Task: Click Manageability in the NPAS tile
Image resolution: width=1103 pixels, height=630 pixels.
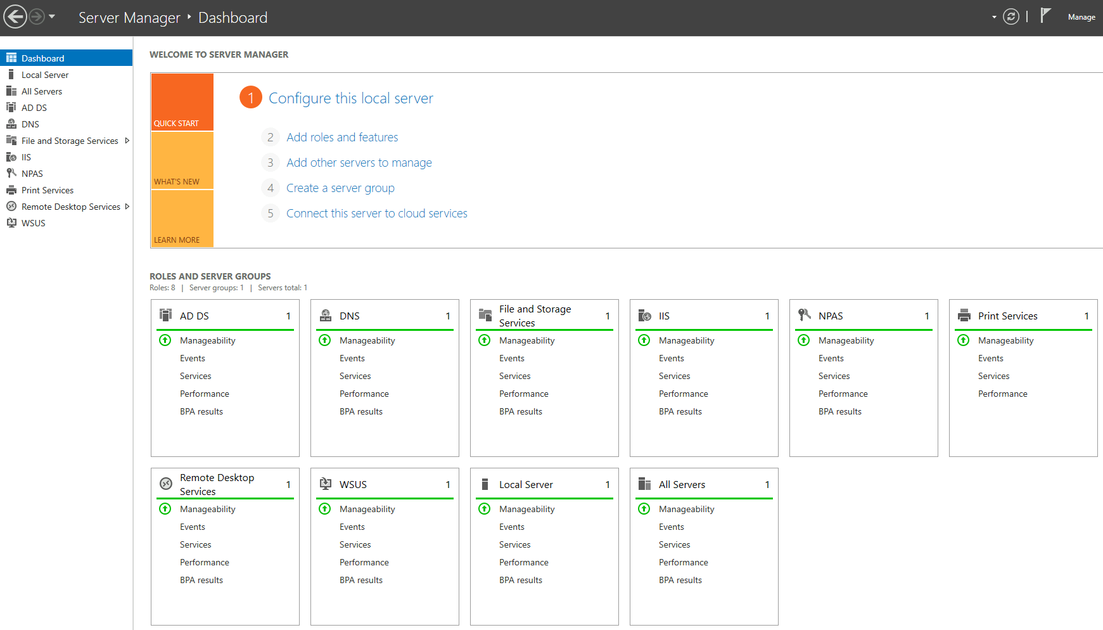Action: pyautogui.click(x=846, y=340)
